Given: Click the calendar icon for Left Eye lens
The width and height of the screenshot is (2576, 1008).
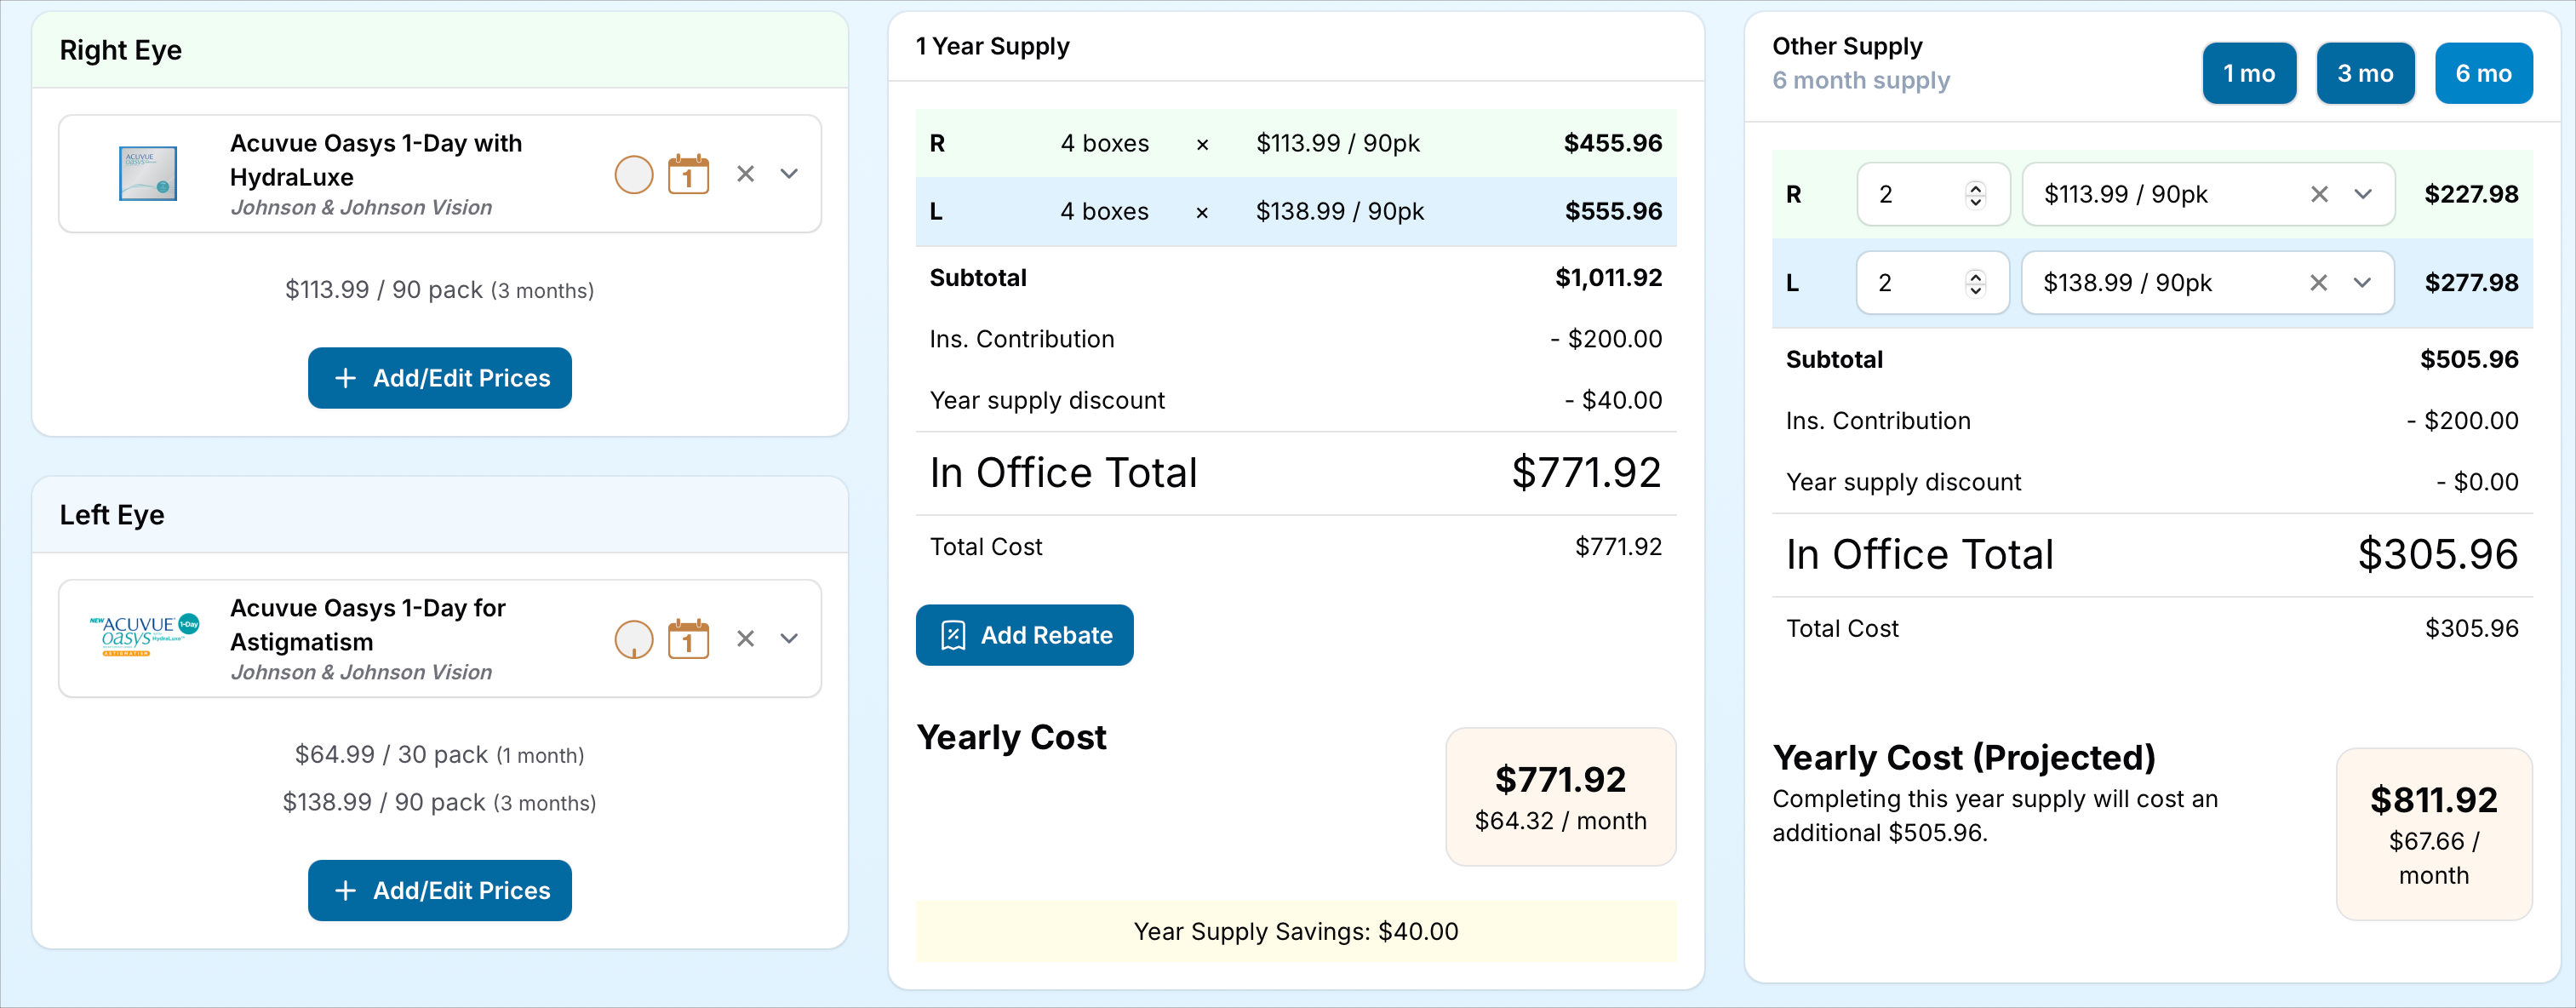Looking at the screenshot, I should 688,639.
